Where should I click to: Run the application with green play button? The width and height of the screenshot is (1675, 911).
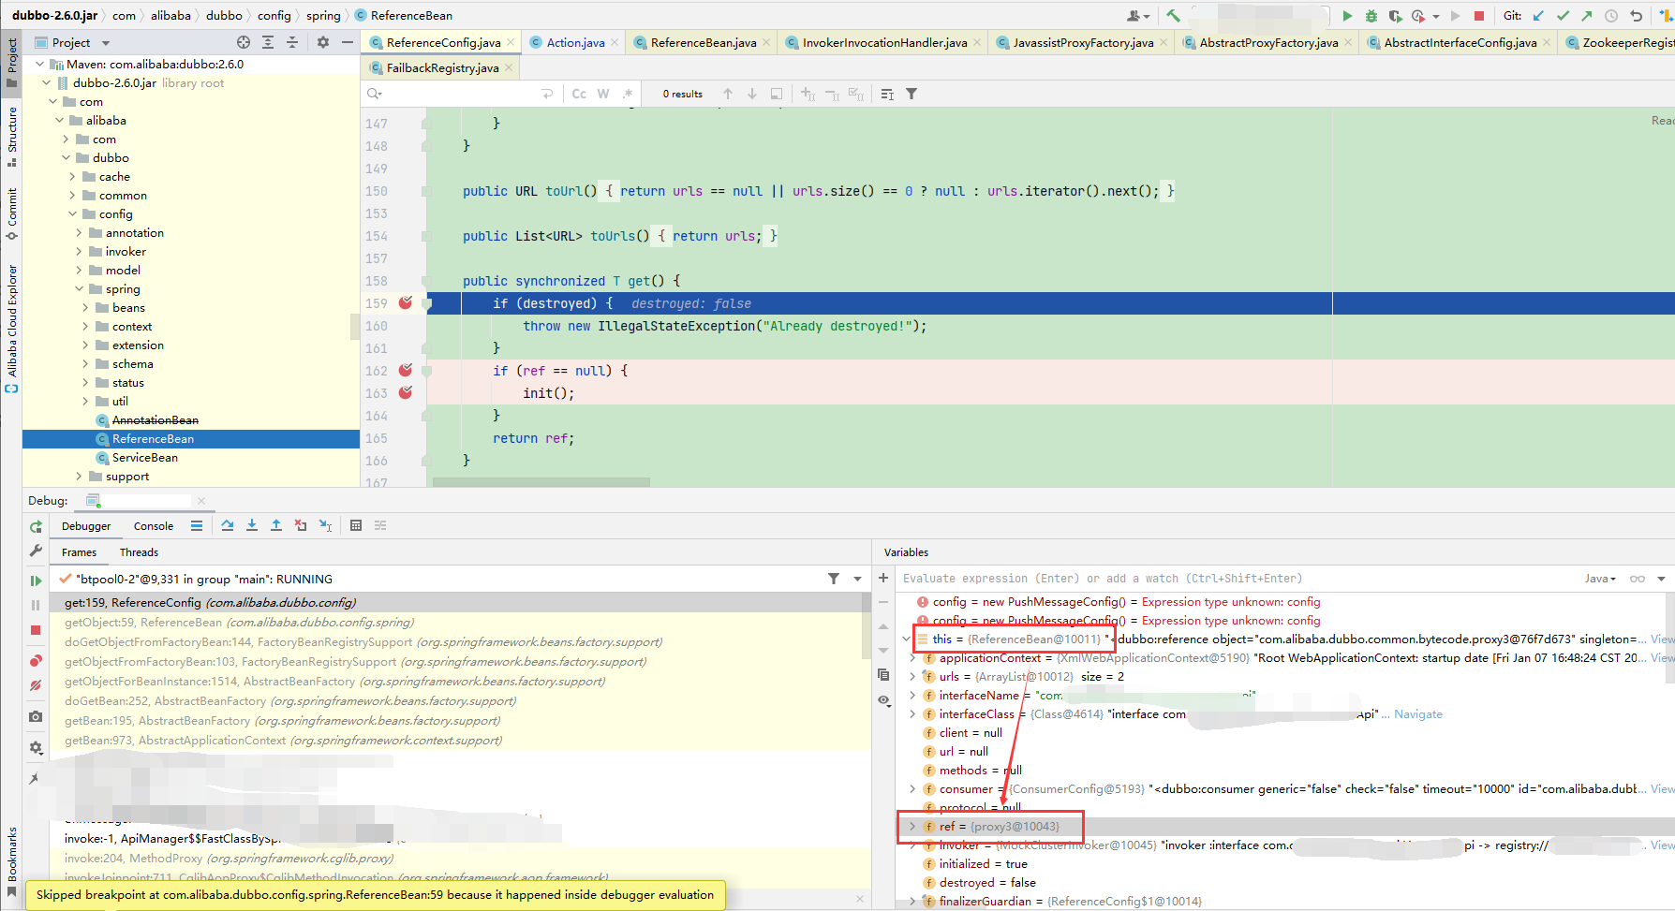click(x=1347, y=16)
